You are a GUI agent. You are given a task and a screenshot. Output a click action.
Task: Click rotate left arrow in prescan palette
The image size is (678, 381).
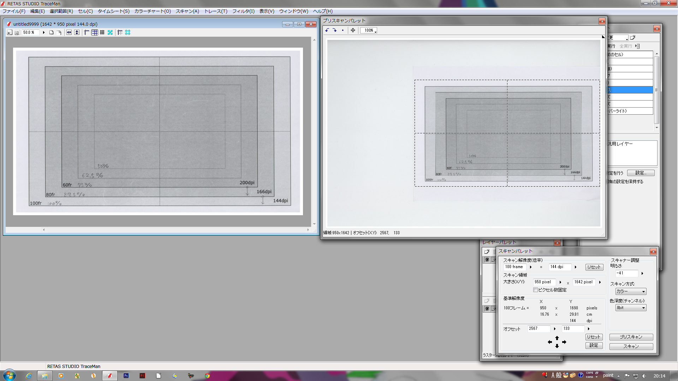pyautogui.click(x=327, y=30)
